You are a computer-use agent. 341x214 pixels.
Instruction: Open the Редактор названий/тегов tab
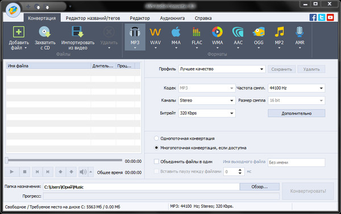tap(93, 18)
